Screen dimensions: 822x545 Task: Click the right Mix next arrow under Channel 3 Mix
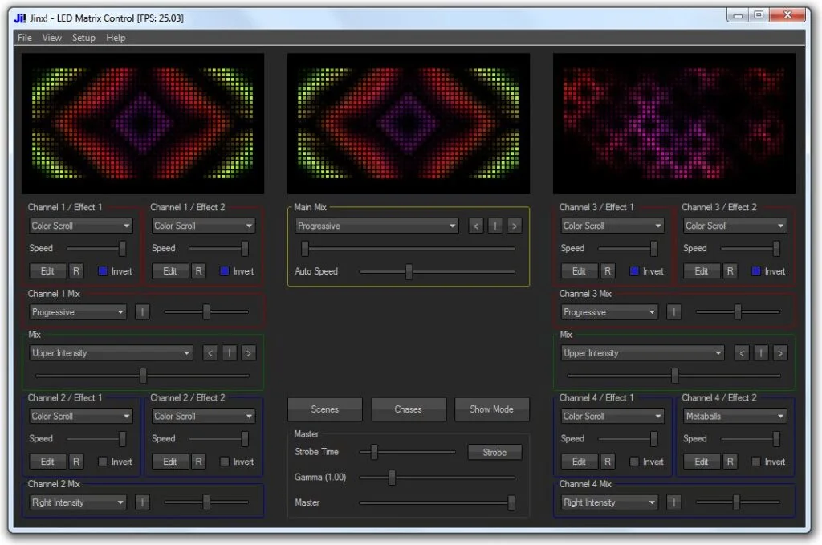click(x=780, y=353)
